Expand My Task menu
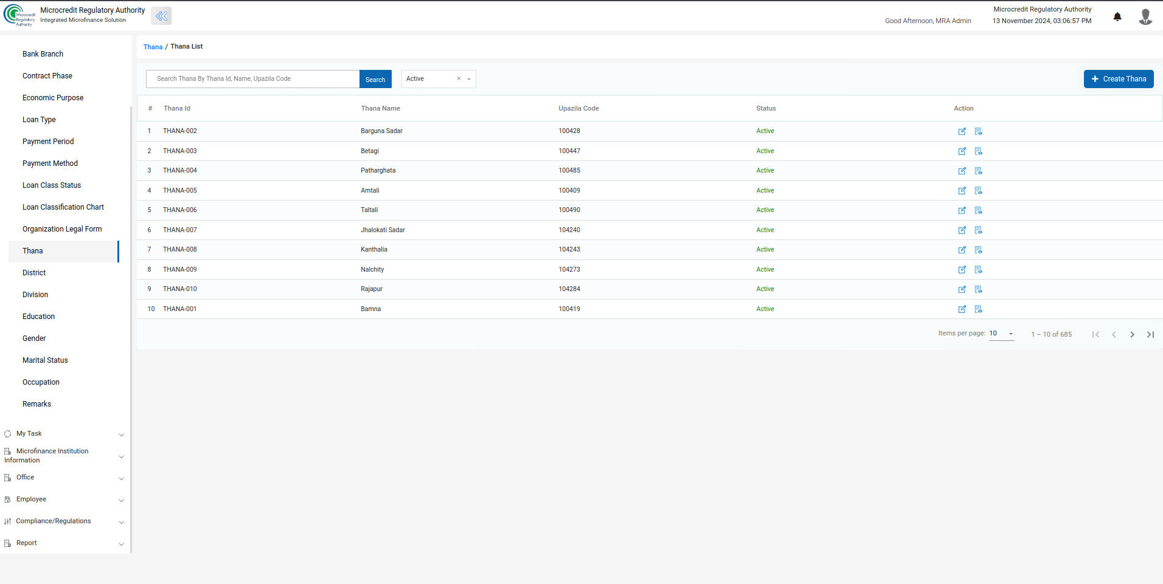 point(63,434)
